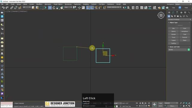Switch to the Motion panel tab
The height and width of the screenshot is (108, 192).
pyautogui.click(x=181, y=13)
